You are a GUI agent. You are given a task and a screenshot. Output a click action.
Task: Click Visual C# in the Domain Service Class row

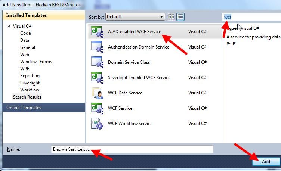[197, 62]
